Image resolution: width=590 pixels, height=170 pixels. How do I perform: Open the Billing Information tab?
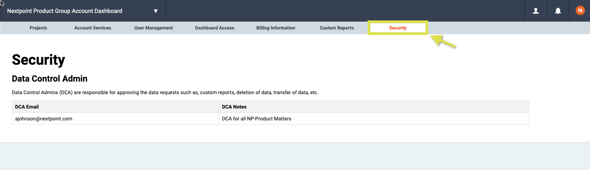click(x=276, y=28)
